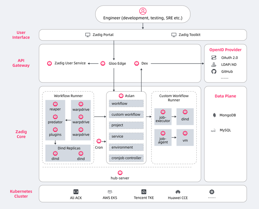Select the project module box

tap(126, 125)
